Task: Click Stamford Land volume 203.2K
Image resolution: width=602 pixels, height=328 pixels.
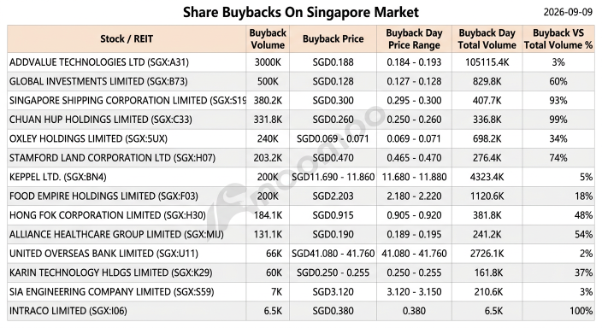Action: tap(268, 158)
